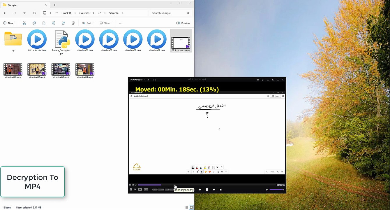Open the KMPlayer playlist panel icon
Image resolution: width=390 pixels, height=210 pixels.
pos(131,190)
